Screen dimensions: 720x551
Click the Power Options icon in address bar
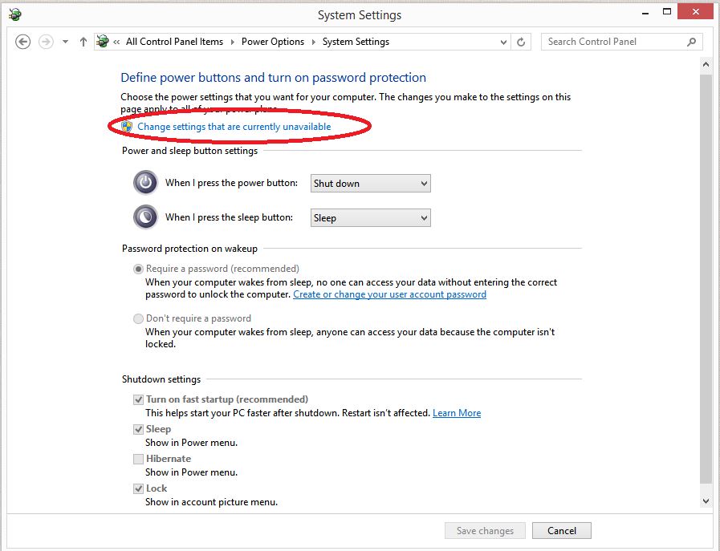[103, 41]
